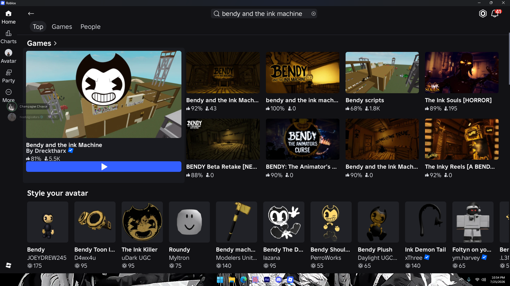Open After Effects from the taskbar
Screen dimensions: 510x286
(x=267, y=280)
